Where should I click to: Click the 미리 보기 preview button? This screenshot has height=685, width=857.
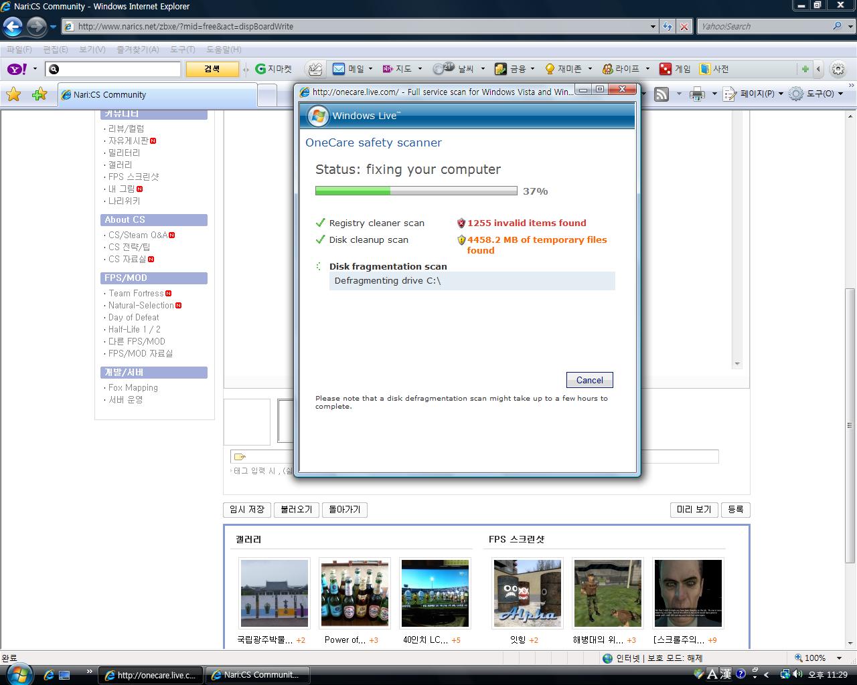click(x=694, y=510)
